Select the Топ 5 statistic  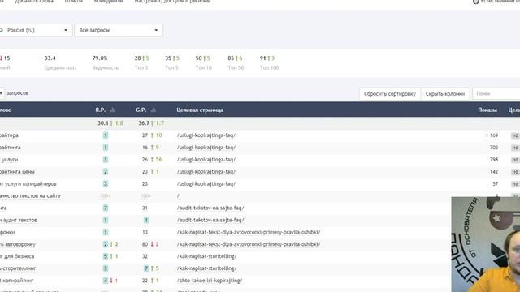[x=172, y=62]
